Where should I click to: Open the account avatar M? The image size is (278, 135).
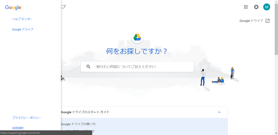point(267,7)
